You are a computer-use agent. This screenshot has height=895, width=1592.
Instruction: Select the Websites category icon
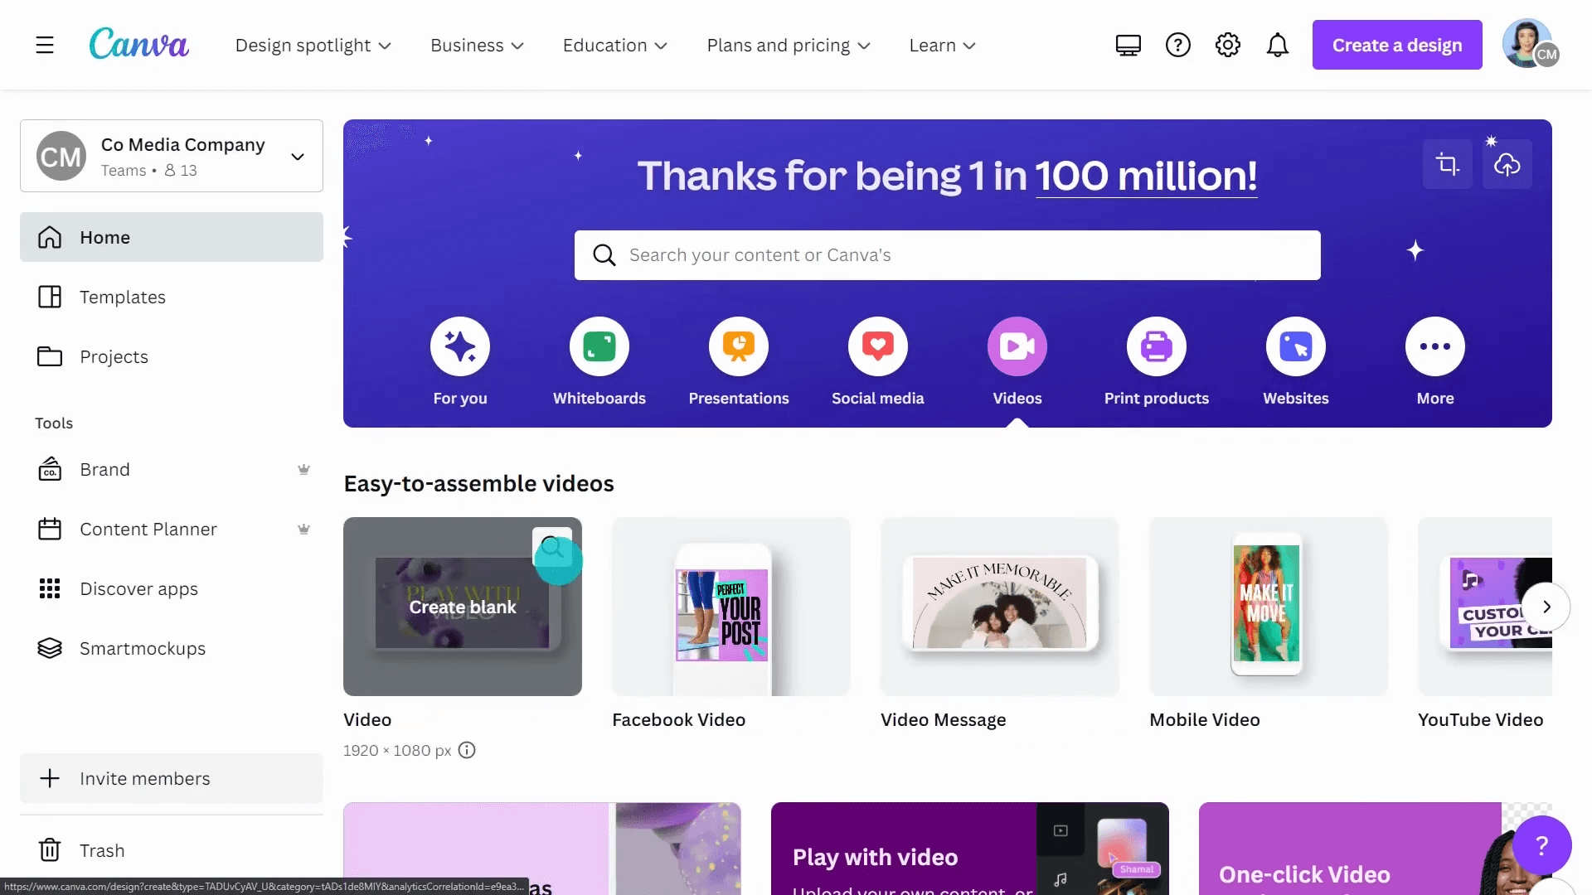pos(1296,346)
